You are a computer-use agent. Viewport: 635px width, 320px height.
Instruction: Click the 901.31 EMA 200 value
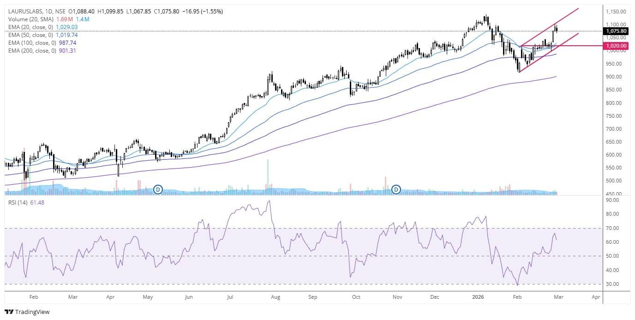click(67, 50)
